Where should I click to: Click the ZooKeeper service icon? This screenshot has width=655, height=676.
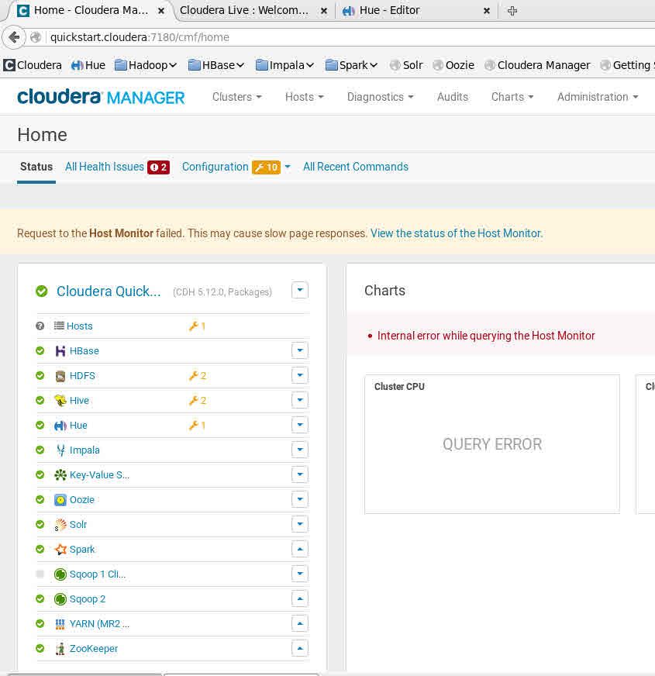pyautogui.click(x=60, y=648)
